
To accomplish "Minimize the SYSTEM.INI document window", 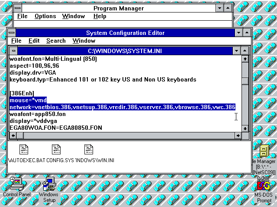I will click(x=237, y=51).
